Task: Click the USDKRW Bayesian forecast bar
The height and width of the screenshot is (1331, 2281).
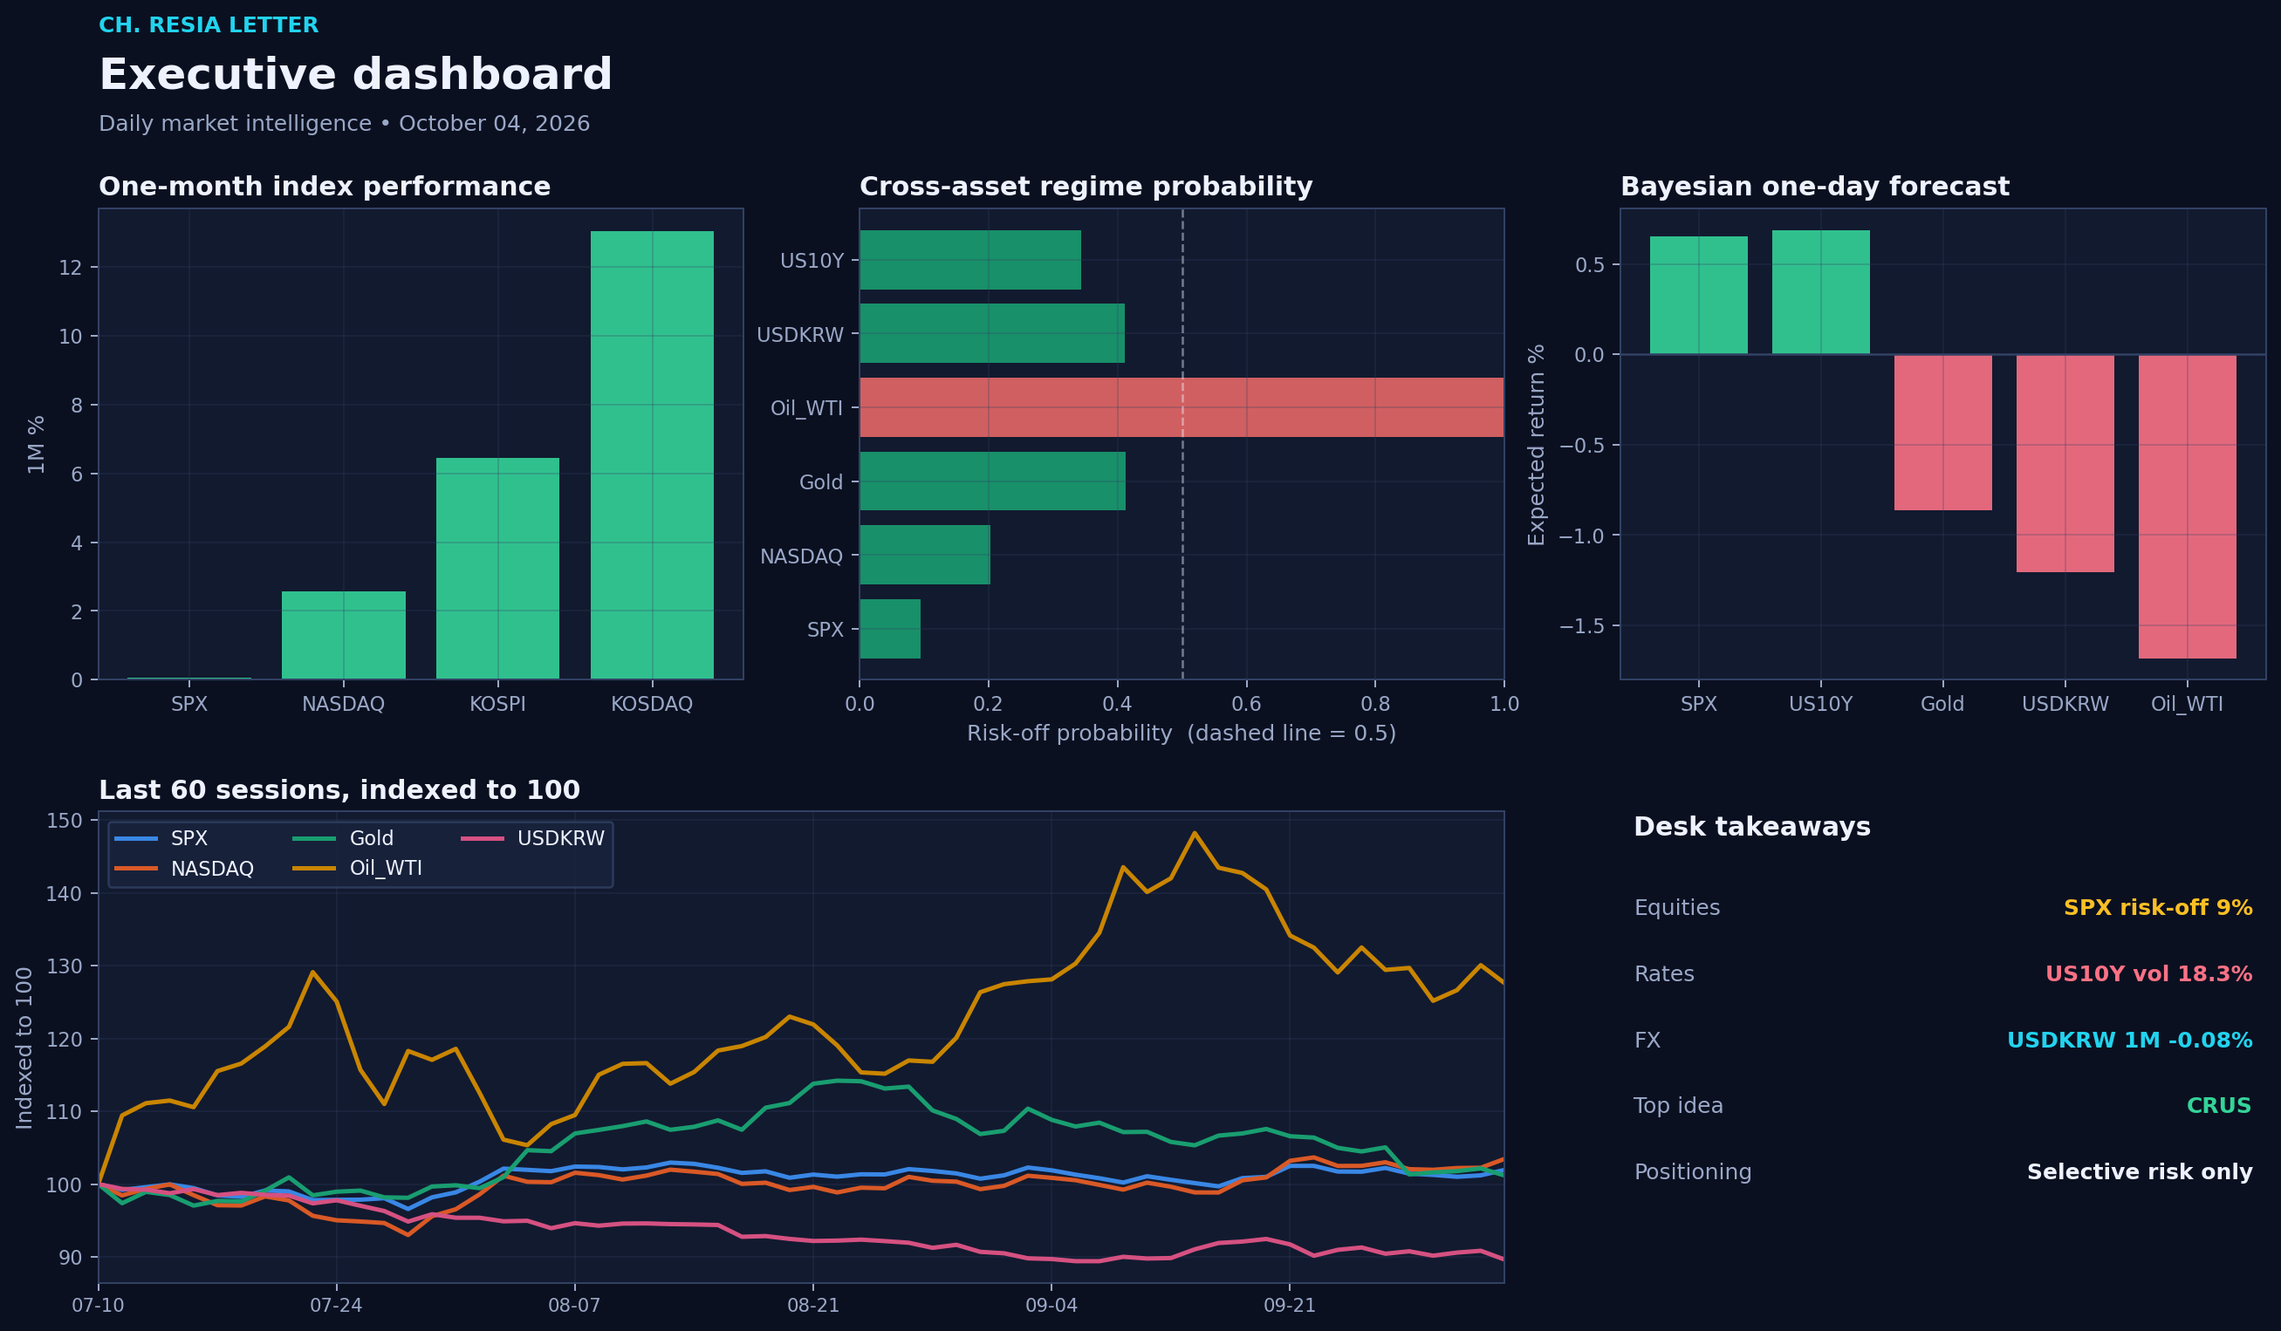Action: 2065,463
